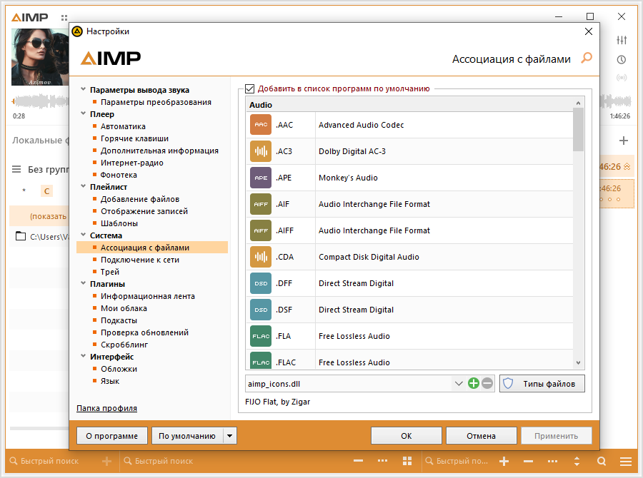Open the equalizer sliders icon in main window
The image size is (643, 478).
pyautogui.click(x=622, y=40)
